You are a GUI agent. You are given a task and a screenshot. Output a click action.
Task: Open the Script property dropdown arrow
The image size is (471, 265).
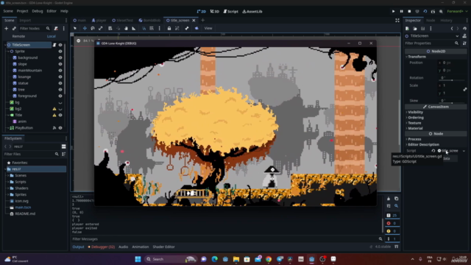[464, 151]
